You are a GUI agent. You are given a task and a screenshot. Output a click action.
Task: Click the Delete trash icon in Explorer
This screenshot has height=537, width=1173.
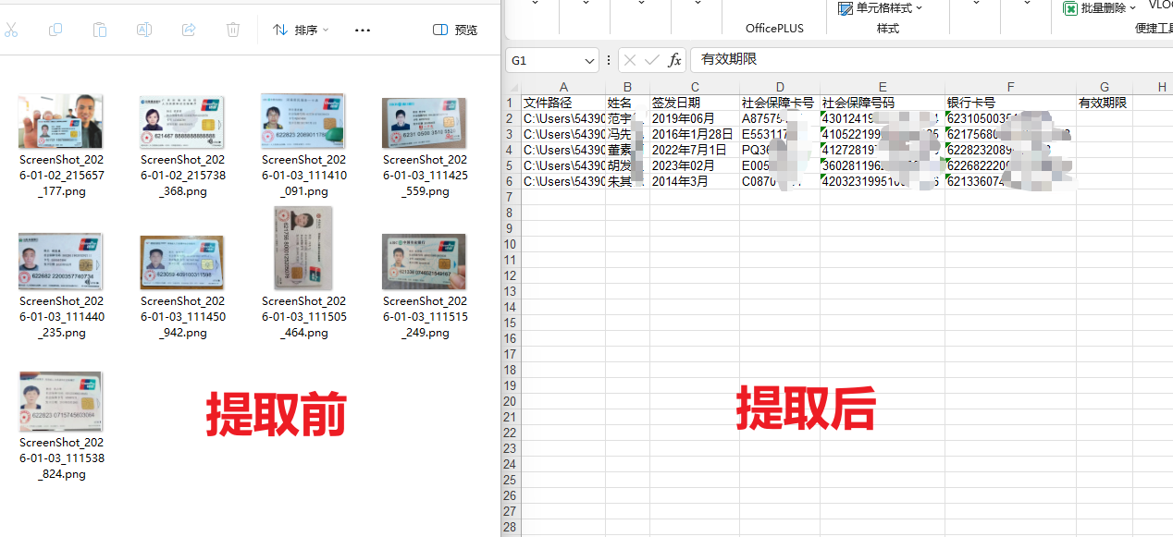[232, 31]
